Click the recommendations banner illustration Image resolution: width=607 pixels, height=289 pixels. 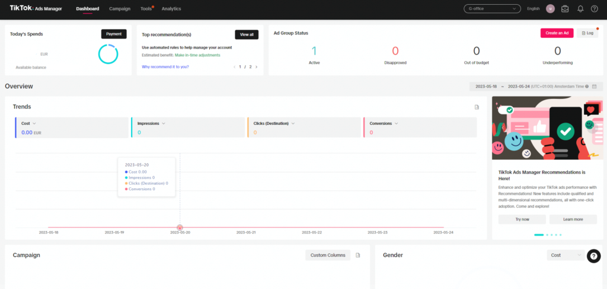pyautogui.click(x=547, y=128)
